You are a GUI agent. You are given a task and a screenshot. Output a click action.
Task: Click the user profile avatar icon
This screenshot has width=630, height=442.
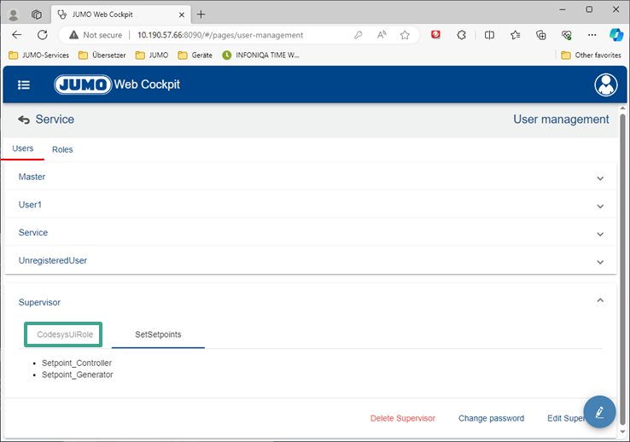point(605,84)
